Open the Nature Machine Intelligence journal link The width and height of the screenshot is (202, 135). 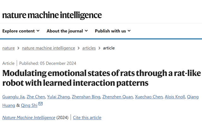(x=29, y=117)
